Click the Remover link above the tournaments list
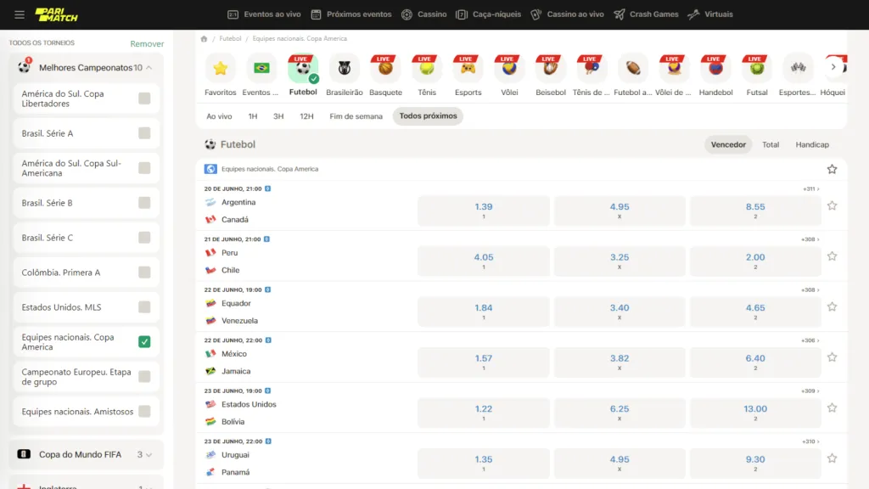The height and width of the screenshot is (489, 869). click(147, 42)
